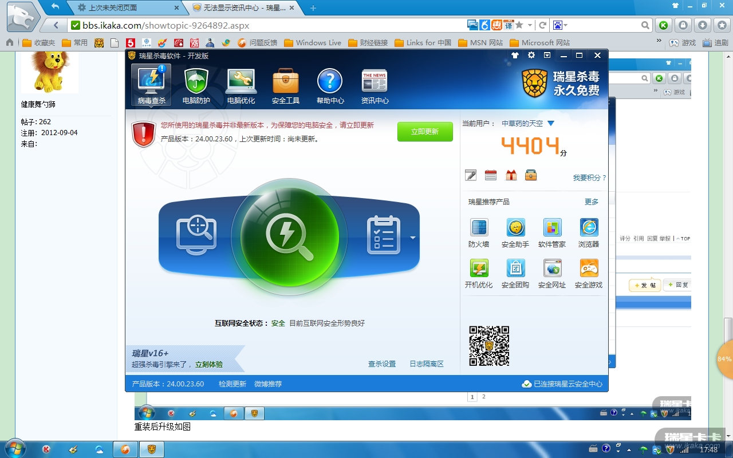Switch to the 安全工具 tab
733x458 pixels.
point(286,86)
